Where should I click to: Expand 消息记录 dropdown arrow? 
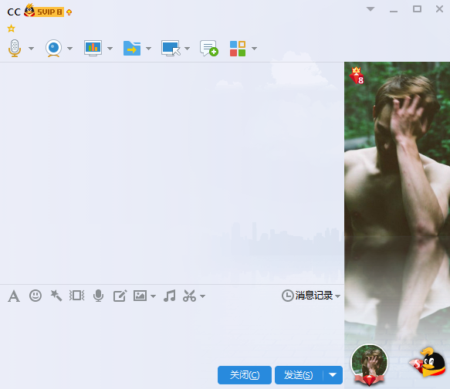click(x=337, y=296)
